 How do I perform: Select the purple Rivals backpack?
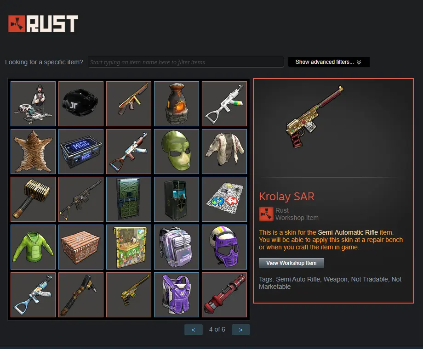[177, 247]
